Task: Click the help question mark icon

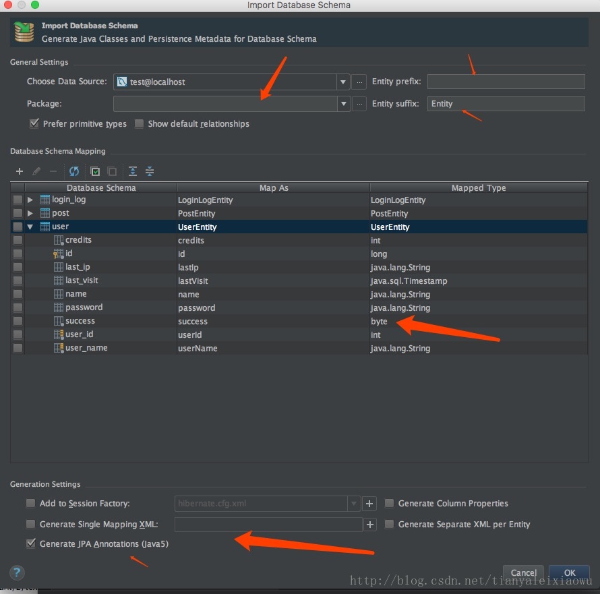Action: click(17, 573)
